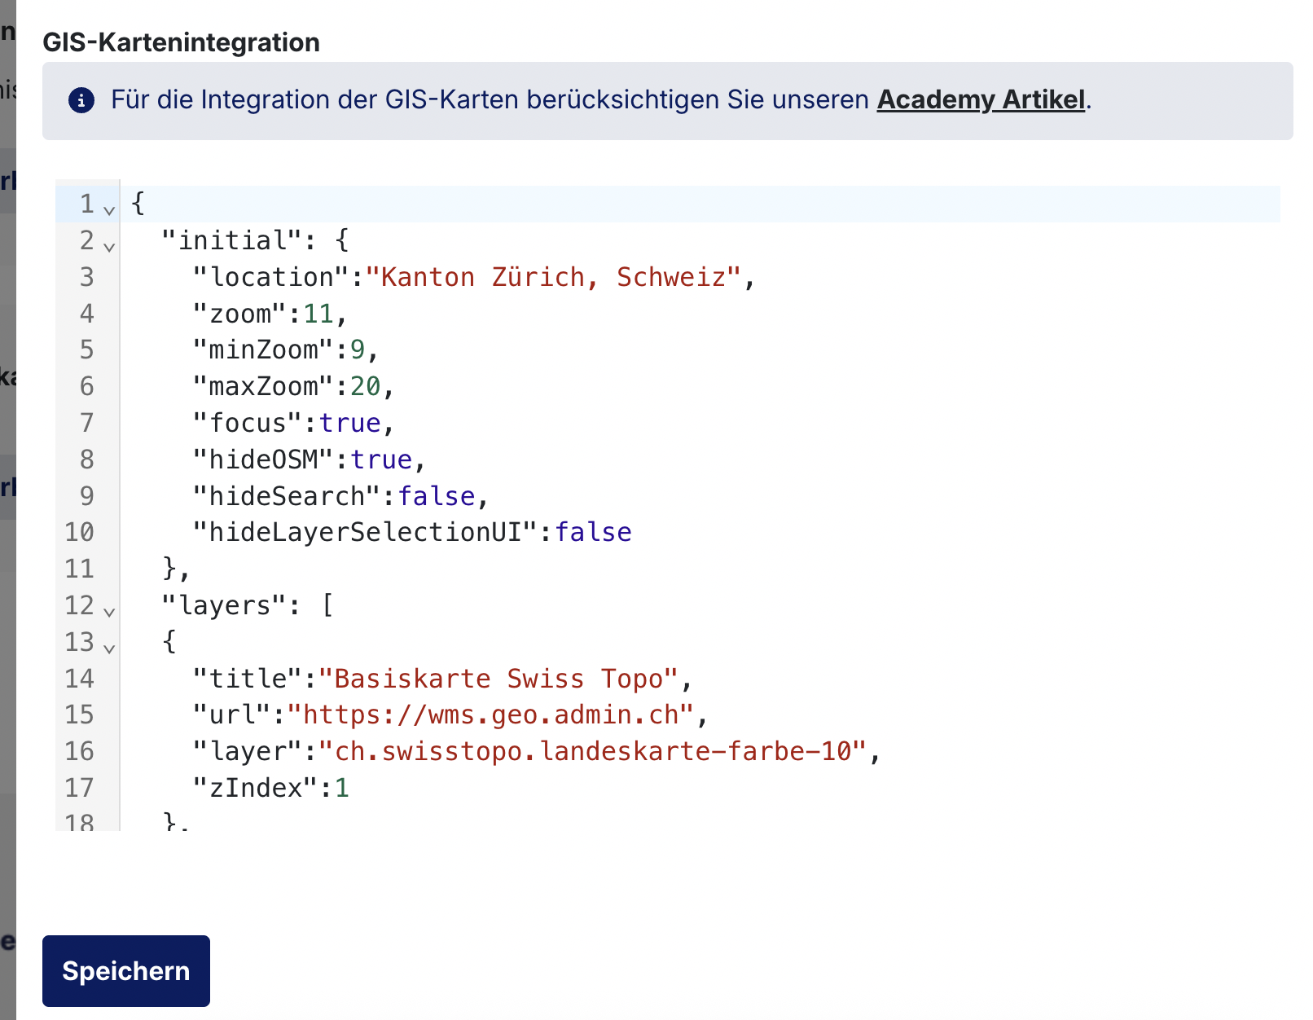Click the zIndex value 1
This screenshot has width=1313, height=1020.
click(x=342, y=788)
